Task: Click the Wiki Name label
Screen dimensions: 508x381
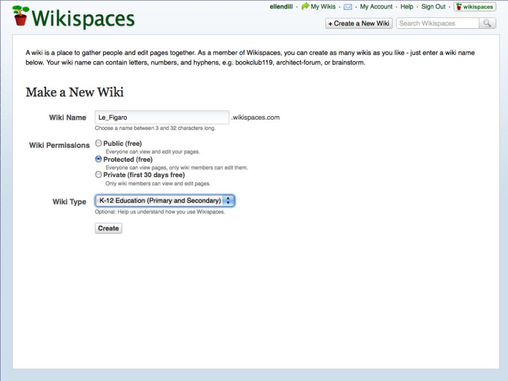Action: (x=67, y=118)
